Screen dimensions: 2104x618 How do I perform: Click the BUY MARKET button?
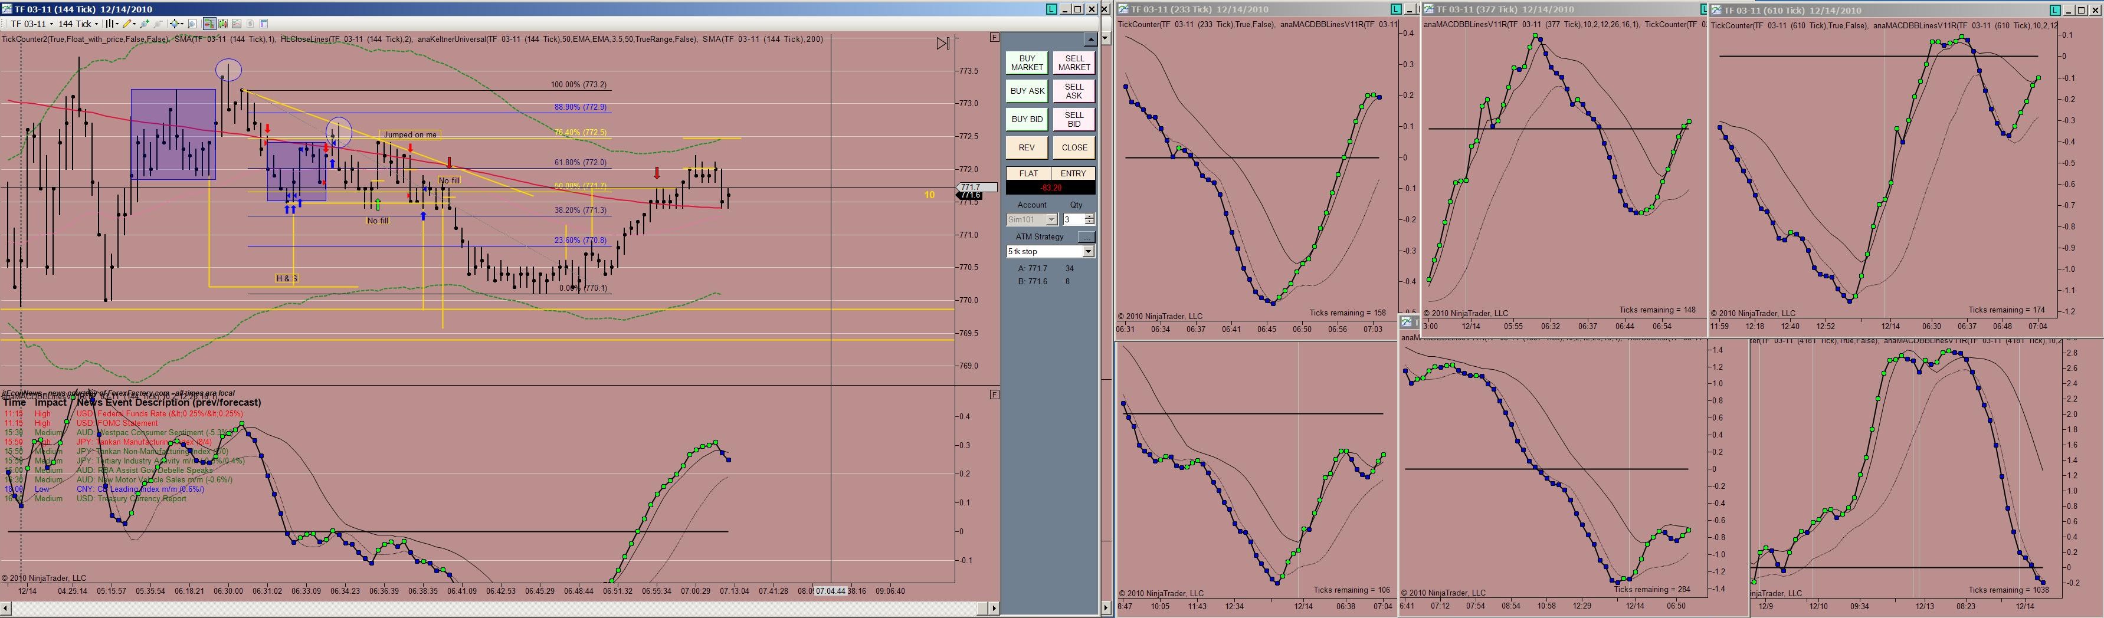1027,63
